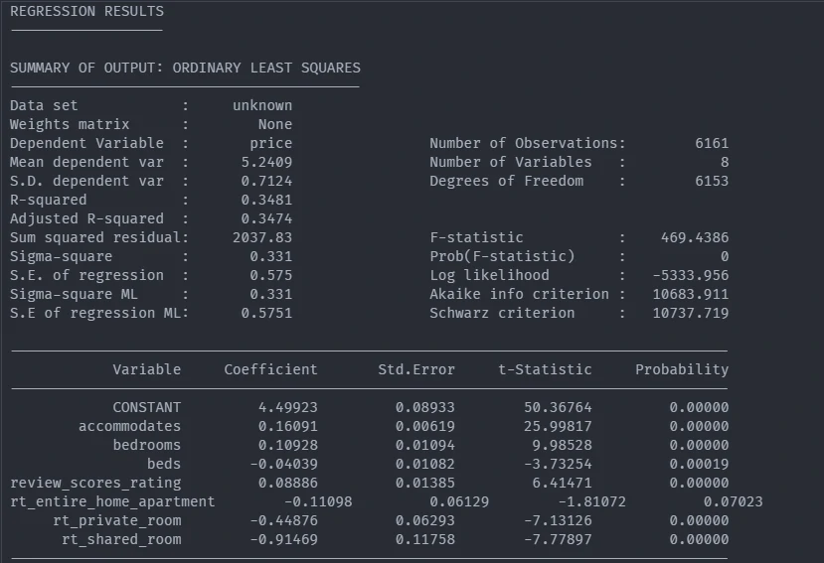Click the bedrooms coefficient 0.10928
This screenshot has width=824, height=563.
pyautogui.click(x=288, y=446)
